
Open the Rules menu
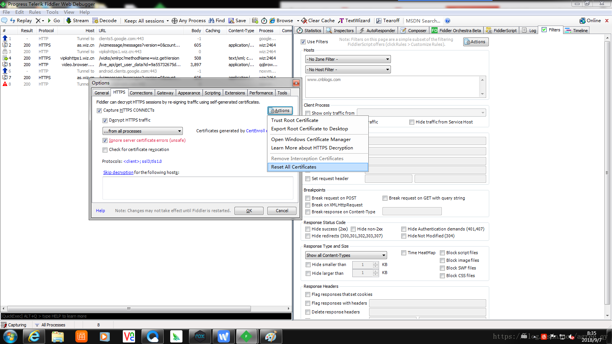coord(35,12)
